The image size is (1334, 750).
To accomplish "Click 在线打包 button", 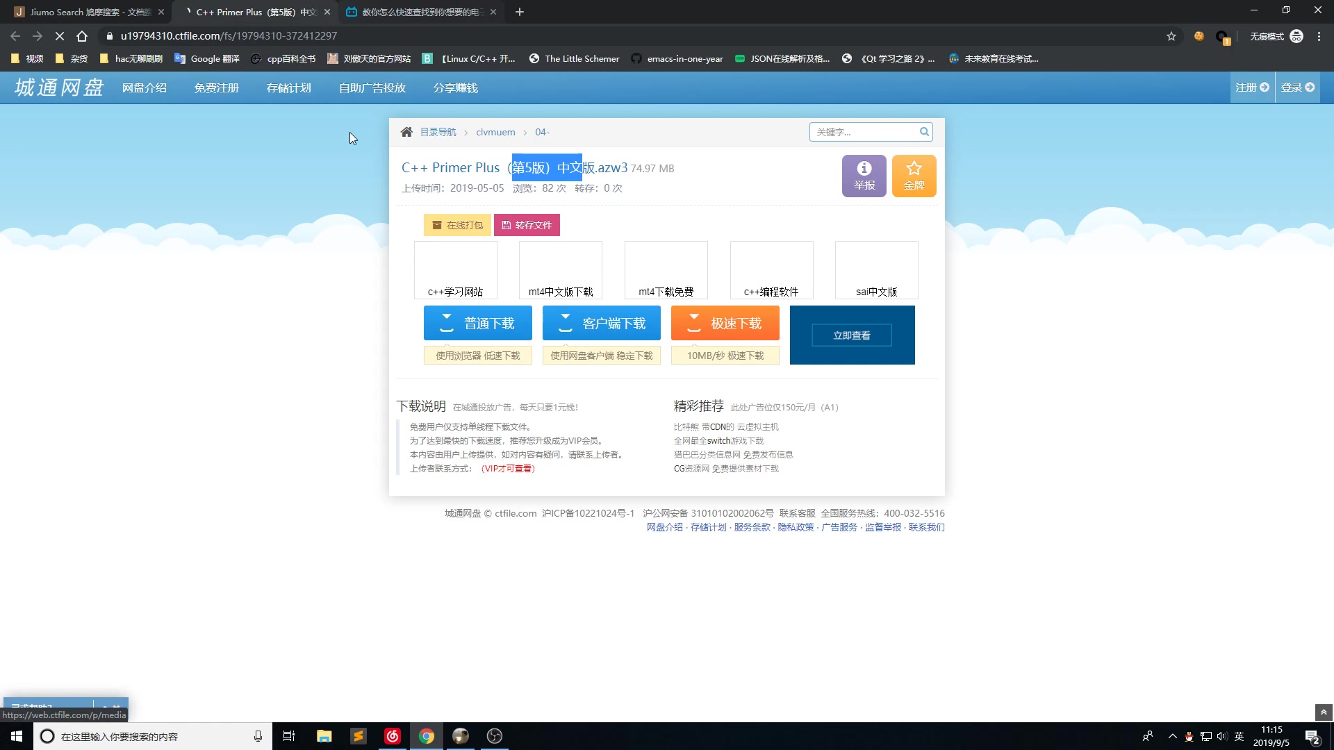I will 457,225.
